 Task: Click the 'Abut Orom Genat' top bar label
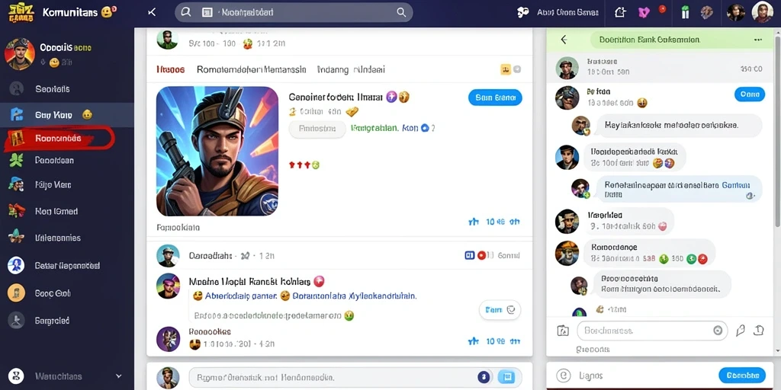point(567,12)
